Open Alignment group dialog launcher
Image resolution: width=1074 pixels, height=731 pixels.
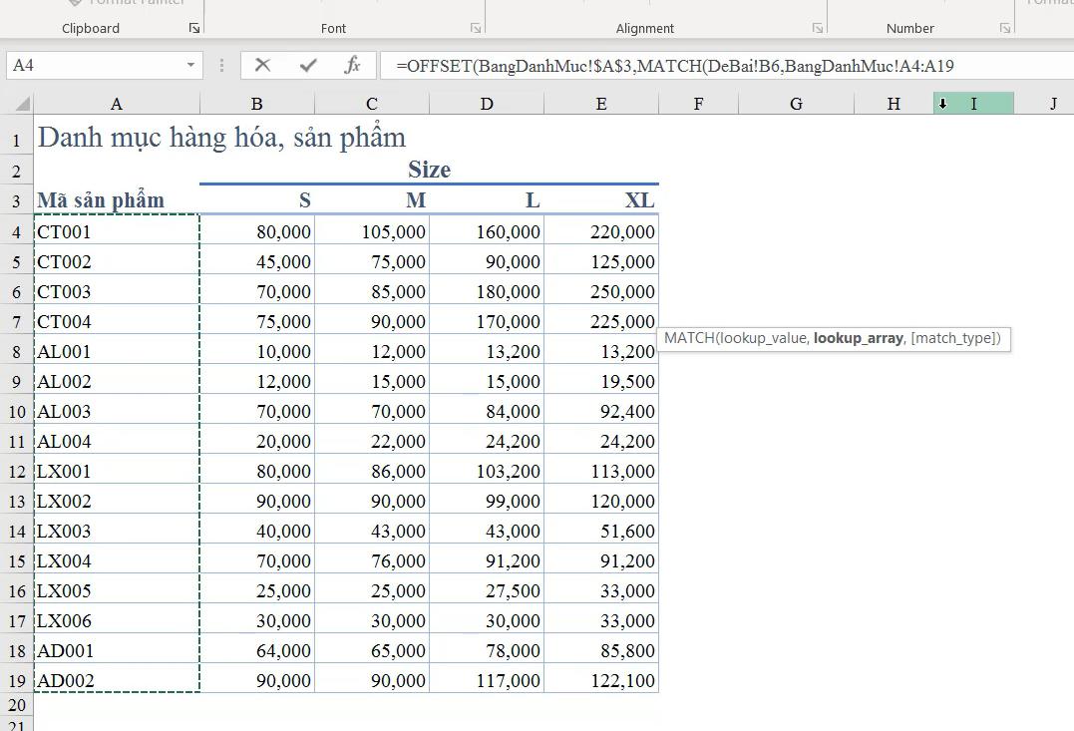point(818,29)
